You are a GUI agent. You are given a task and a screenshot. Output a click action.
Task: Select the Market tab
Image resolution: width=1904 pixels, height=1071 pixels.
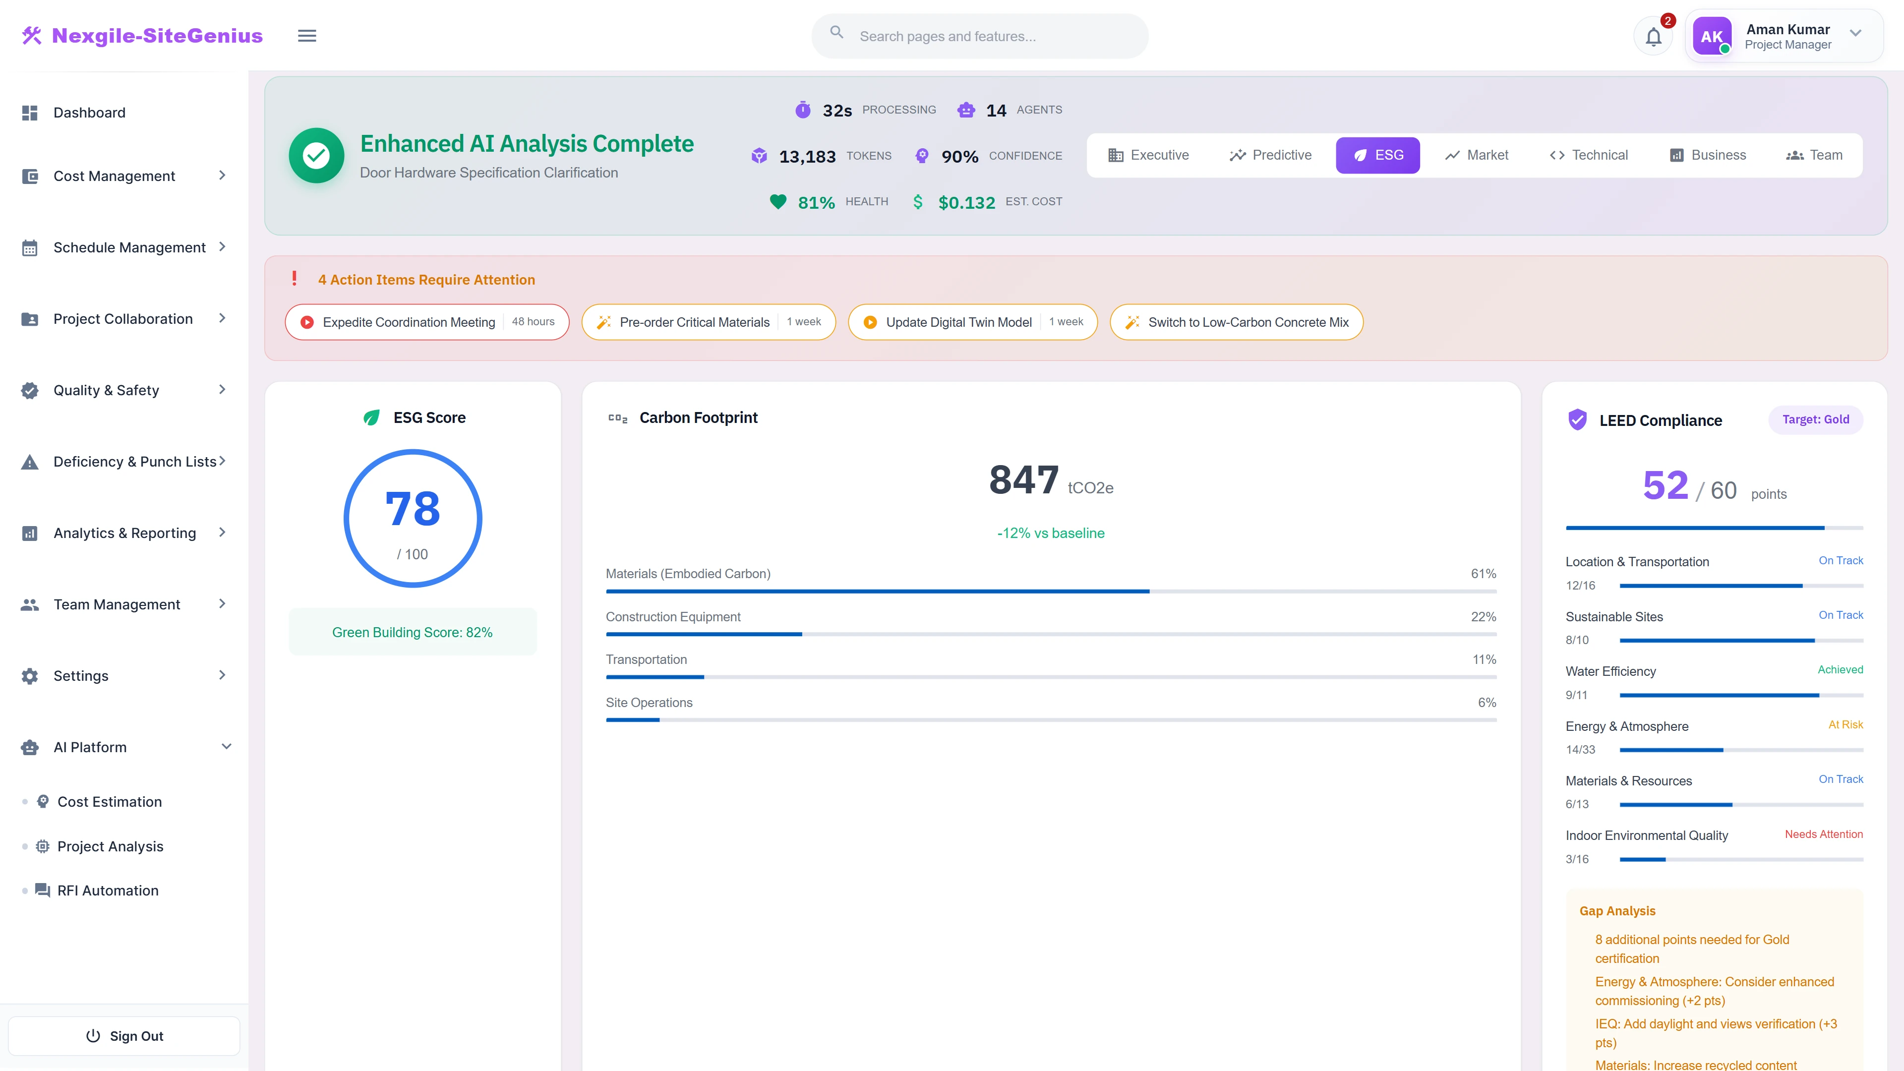point(1476,155)
